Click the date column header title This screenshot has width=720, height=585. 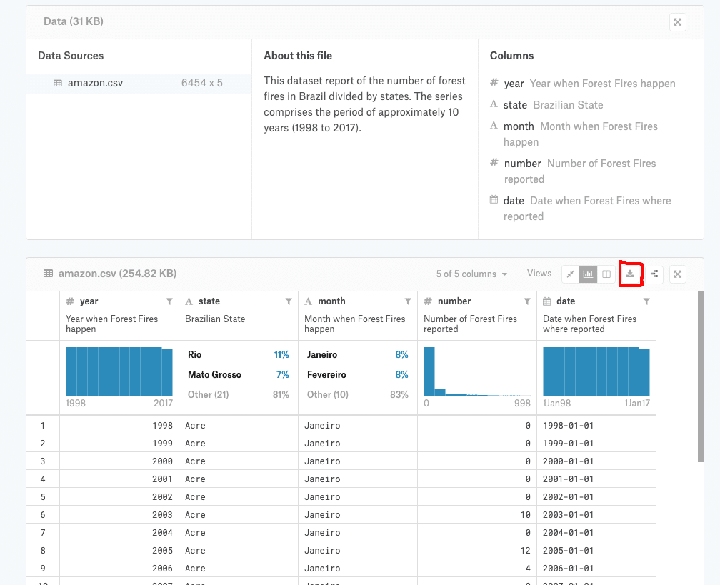pos(566,301)
